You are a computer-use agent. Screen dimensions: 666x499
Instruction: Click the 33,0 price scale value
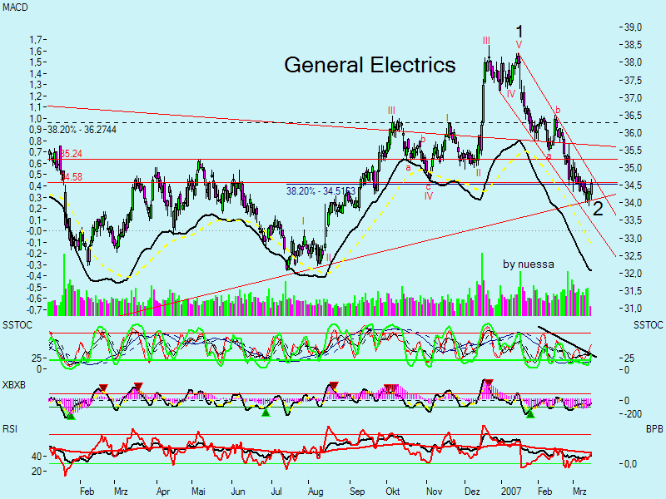[633, 238]
